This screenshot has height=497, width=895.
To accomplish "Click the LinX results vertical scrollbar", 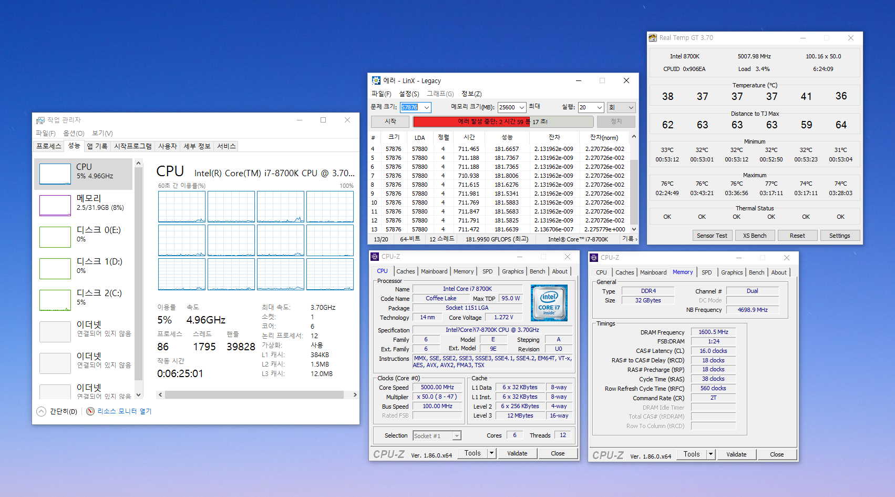I will [x=634, y=183].
